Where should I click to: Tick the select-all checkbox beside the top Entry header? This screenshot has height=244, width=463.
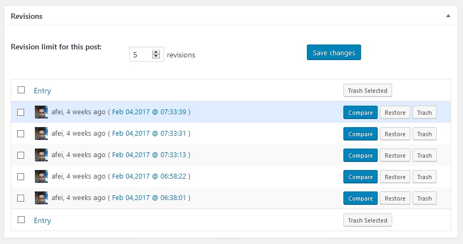(x=21, y=90)
